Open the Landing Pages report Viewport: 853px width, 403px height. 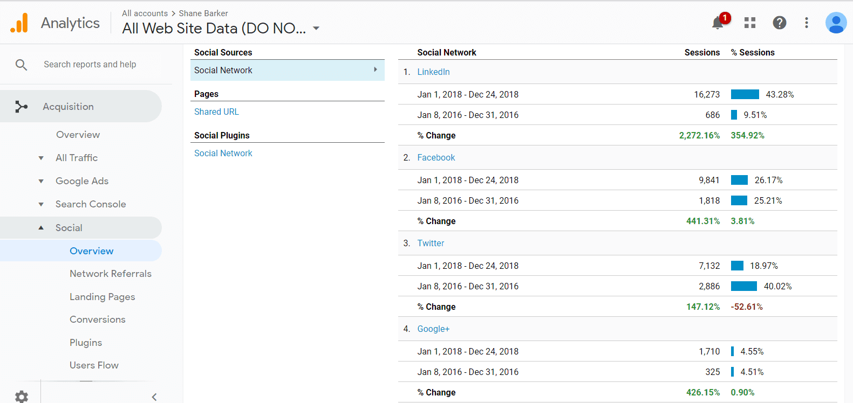coord(102,297)
